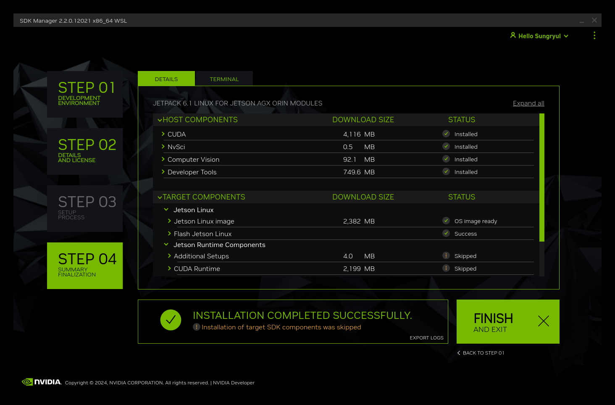The height and width of the screenshot is (405, 615).
Task: Click the Developer Tools size 749.6 MB
Action: pyautogui.click(x=359, y=172)
